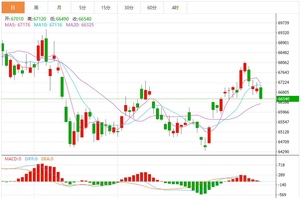Viewport: 301px width, 198px height.
Task: Click the 67643 price axis label
Action: 283,72
